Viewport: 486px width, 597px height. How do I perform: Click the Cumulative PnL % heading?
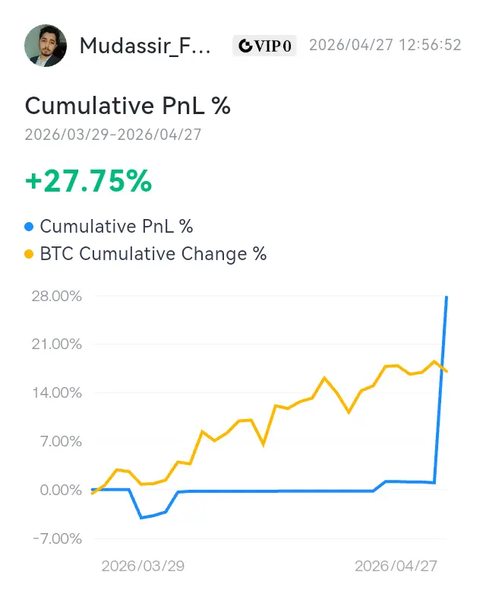[x=128, y=106]
